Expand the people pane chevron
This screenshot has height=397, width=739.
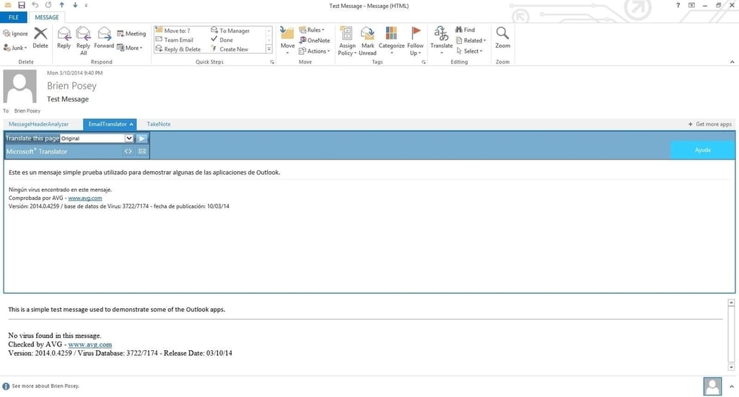point(732,387)
